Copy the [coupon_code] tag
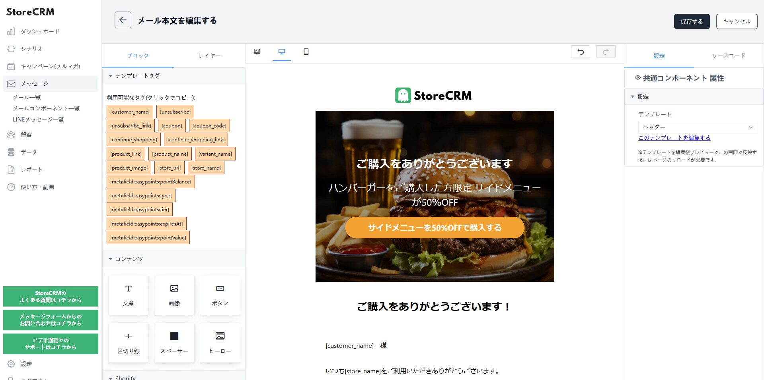Screen dimensions: 764x380 209,125
